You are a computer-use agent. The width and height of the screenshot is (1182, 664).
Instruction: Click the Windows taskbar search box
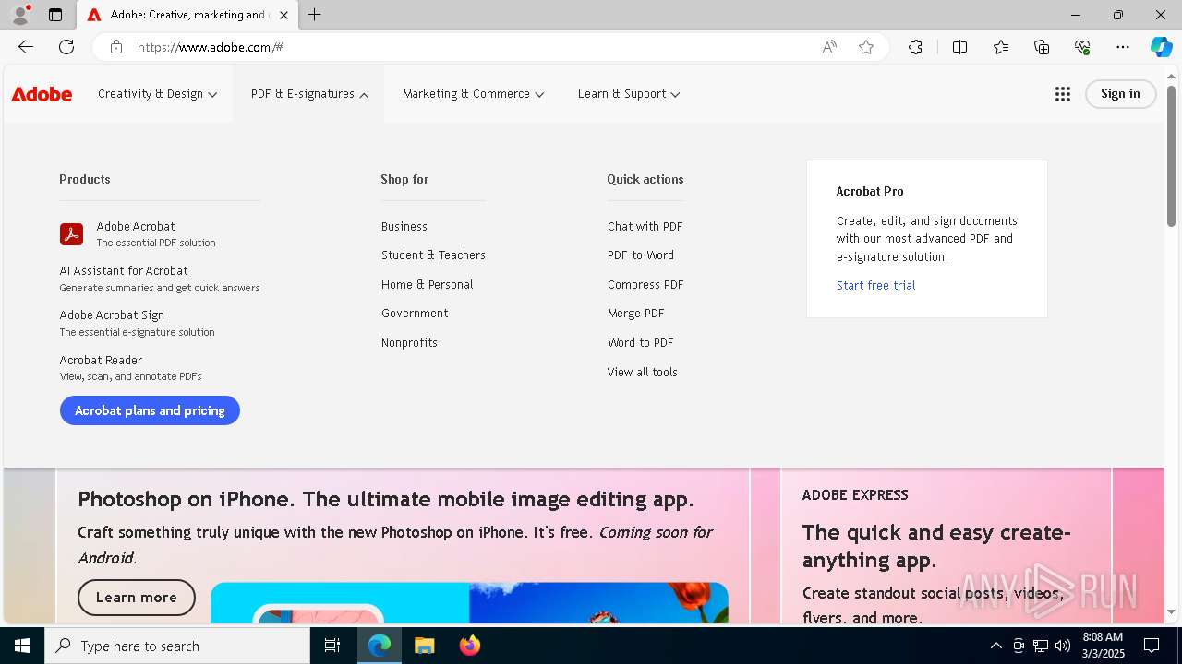coord(177,646)
